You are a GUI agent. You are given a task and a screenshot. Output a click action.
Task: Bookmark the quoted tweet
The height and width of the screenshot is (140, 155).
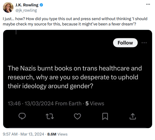(105, 116)
